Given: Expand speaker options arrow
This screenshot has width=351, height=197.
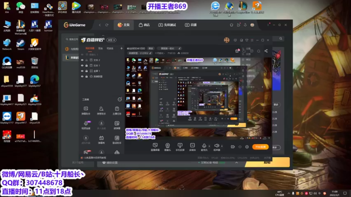Looking at the screenshot, I should point(222,146).
